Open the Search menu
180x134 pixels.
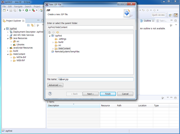28,6
